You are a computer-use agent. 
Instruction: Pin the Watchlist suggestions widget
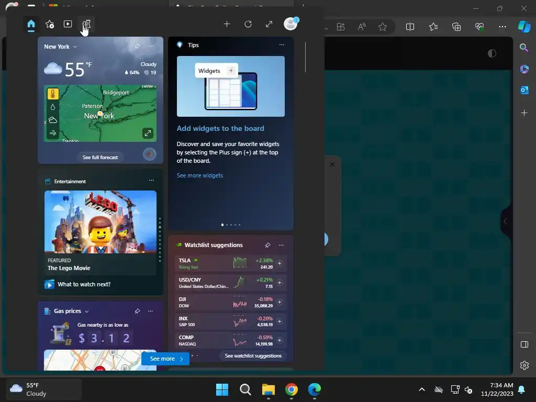[x=267, y=245]
